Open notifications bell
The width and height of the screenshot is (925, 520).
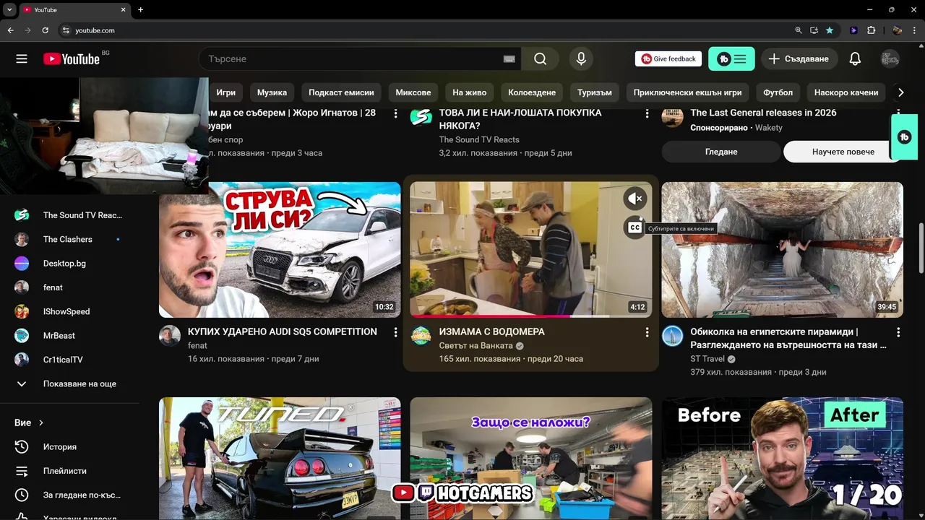tap(855, 58)
